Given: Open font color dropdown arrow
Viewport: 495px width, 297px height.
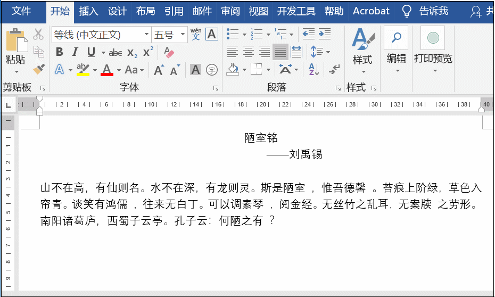Looking at the screenshot, I should tap(119, 70).
